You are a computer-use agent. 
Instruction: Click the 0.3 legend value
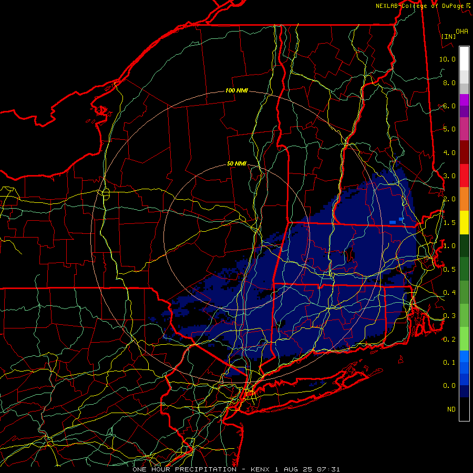[x=449, y=316]
